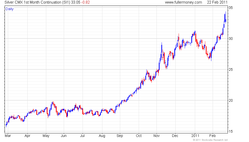Click the Aug label on time axis
Viewport: 249px width, 142px height.
[102, 136]
